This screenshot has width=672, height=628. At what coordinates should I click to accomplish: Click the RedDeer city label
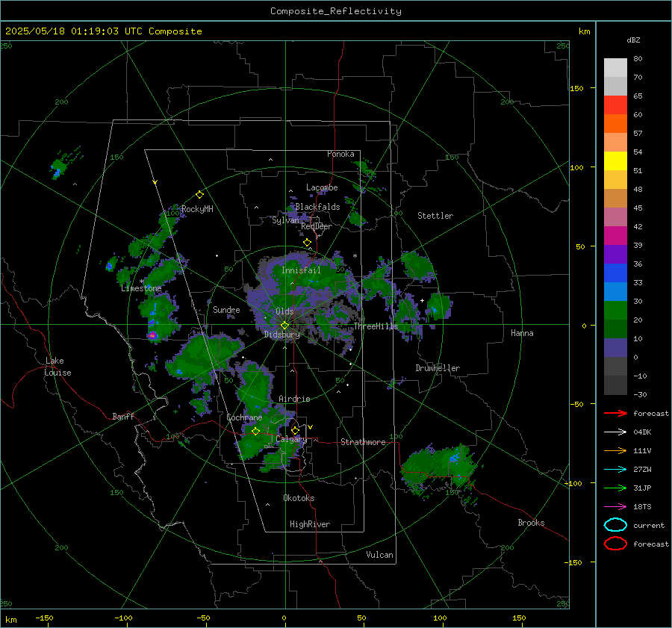[x=317, y=226]
